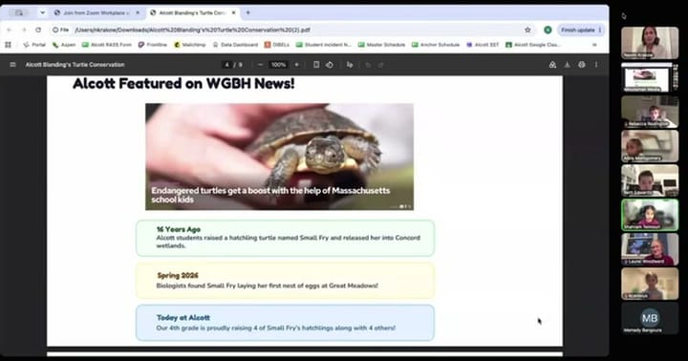Viewport: 688px width, 361px height.
Task: Open the Chrome tab search dropdown
Action: 43,12
